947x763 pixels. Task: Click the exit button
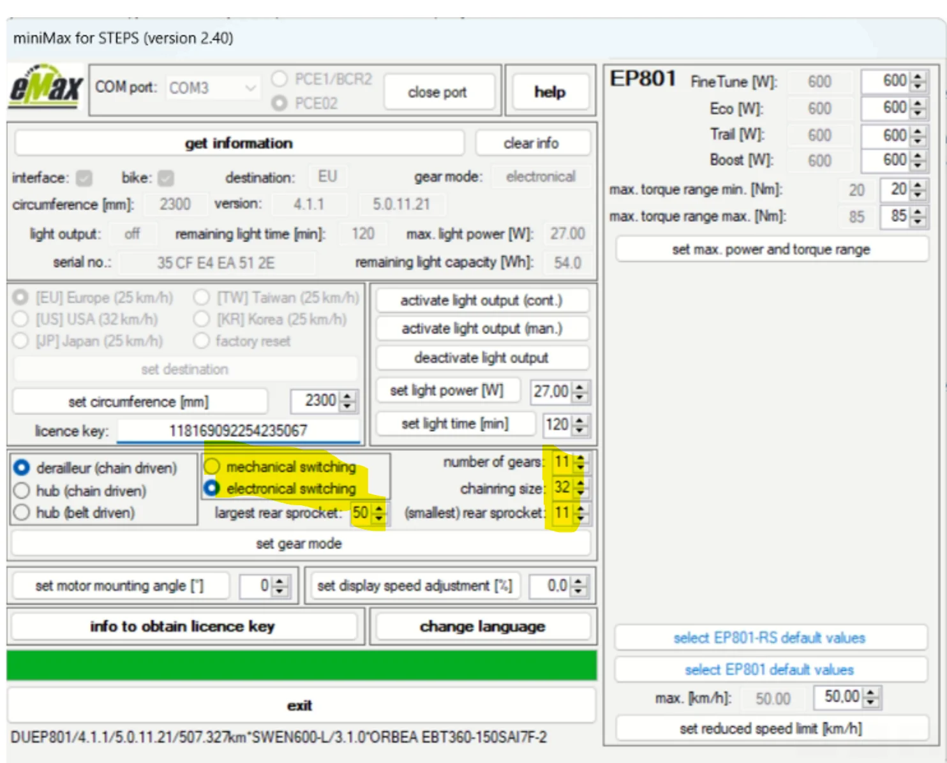coord(300,706)
